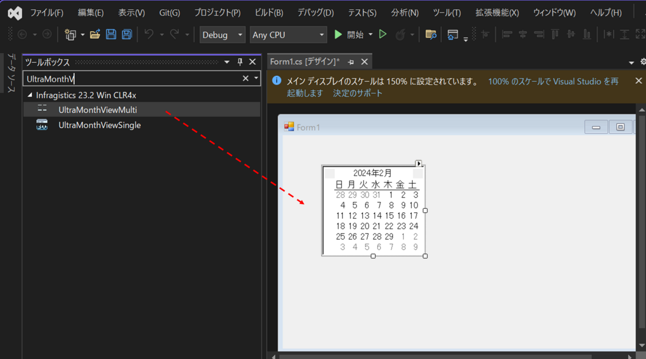646x359 pixels.
Task: Click the 100% scale restart link
Action: (x=553, y=82)
